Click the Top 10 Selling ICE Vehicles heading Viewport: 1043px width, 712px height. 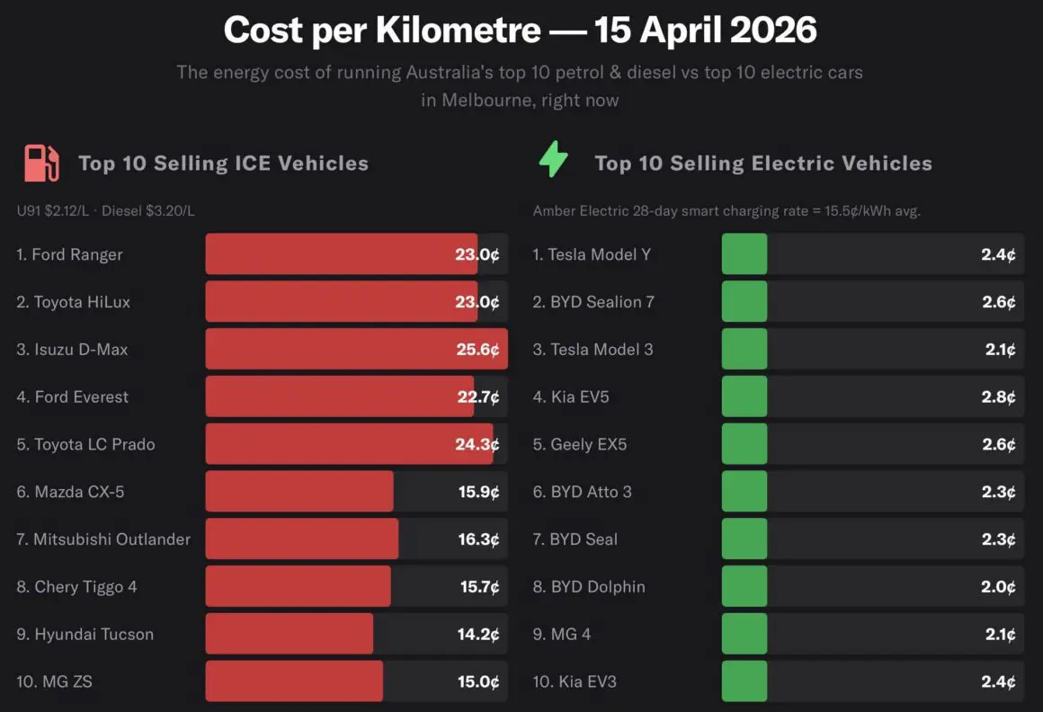[x=223, y=164]
